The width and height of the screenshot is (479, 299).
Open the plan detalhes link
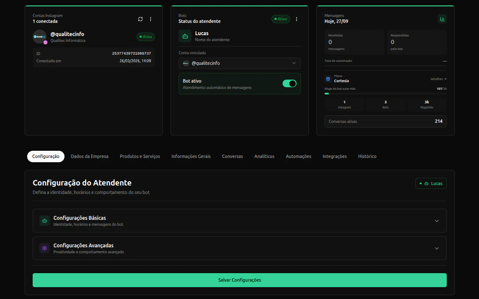(438, 79)
